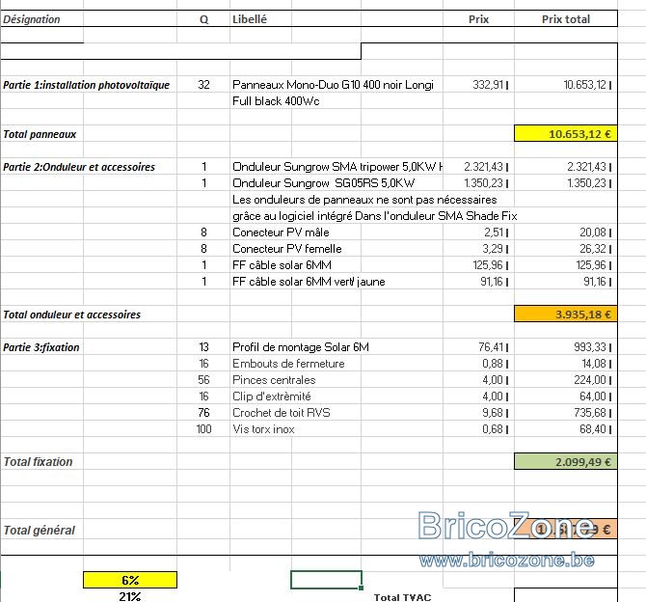The image size is (646, 602).
Task: Click quantity 32 for Longi panels
Action: point(203,85)
